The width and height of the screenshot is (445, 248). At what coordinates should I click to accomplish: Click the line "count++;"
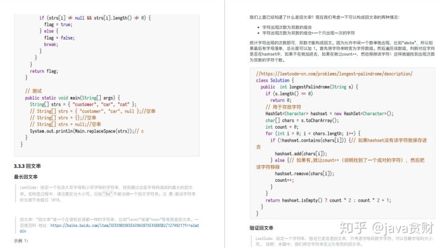[x=284, y=180]
